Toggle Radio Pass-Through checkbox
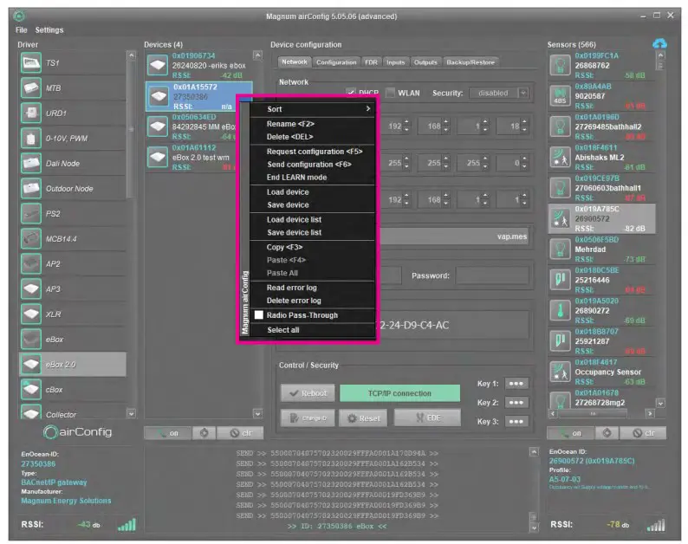 click(x=258, y=315)
